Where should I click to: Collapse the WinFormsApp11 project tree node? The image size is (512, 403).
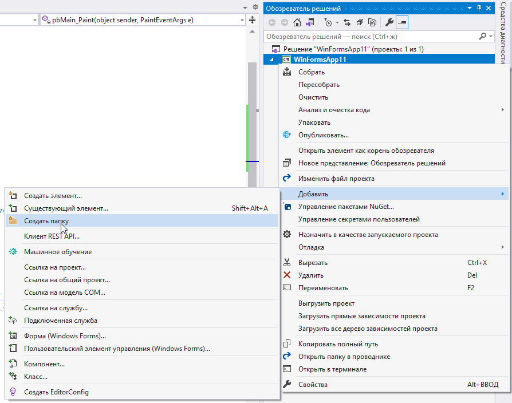point(272,60)
